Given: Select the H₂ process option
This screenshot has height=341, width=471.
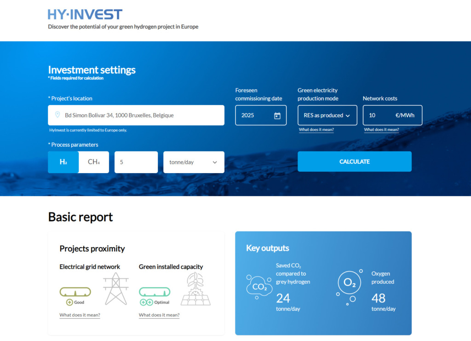Looking at the screenshot, I should 63,162.
